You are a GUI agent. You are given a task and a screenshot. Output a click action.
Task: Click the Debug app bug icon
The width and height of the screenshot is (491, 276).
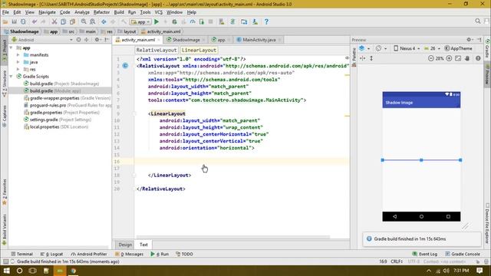click(x=174, y=22)
